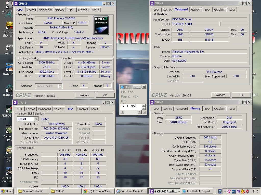Open Graphics tab in CPU window
Screen dimensions: 261x195
83,10
